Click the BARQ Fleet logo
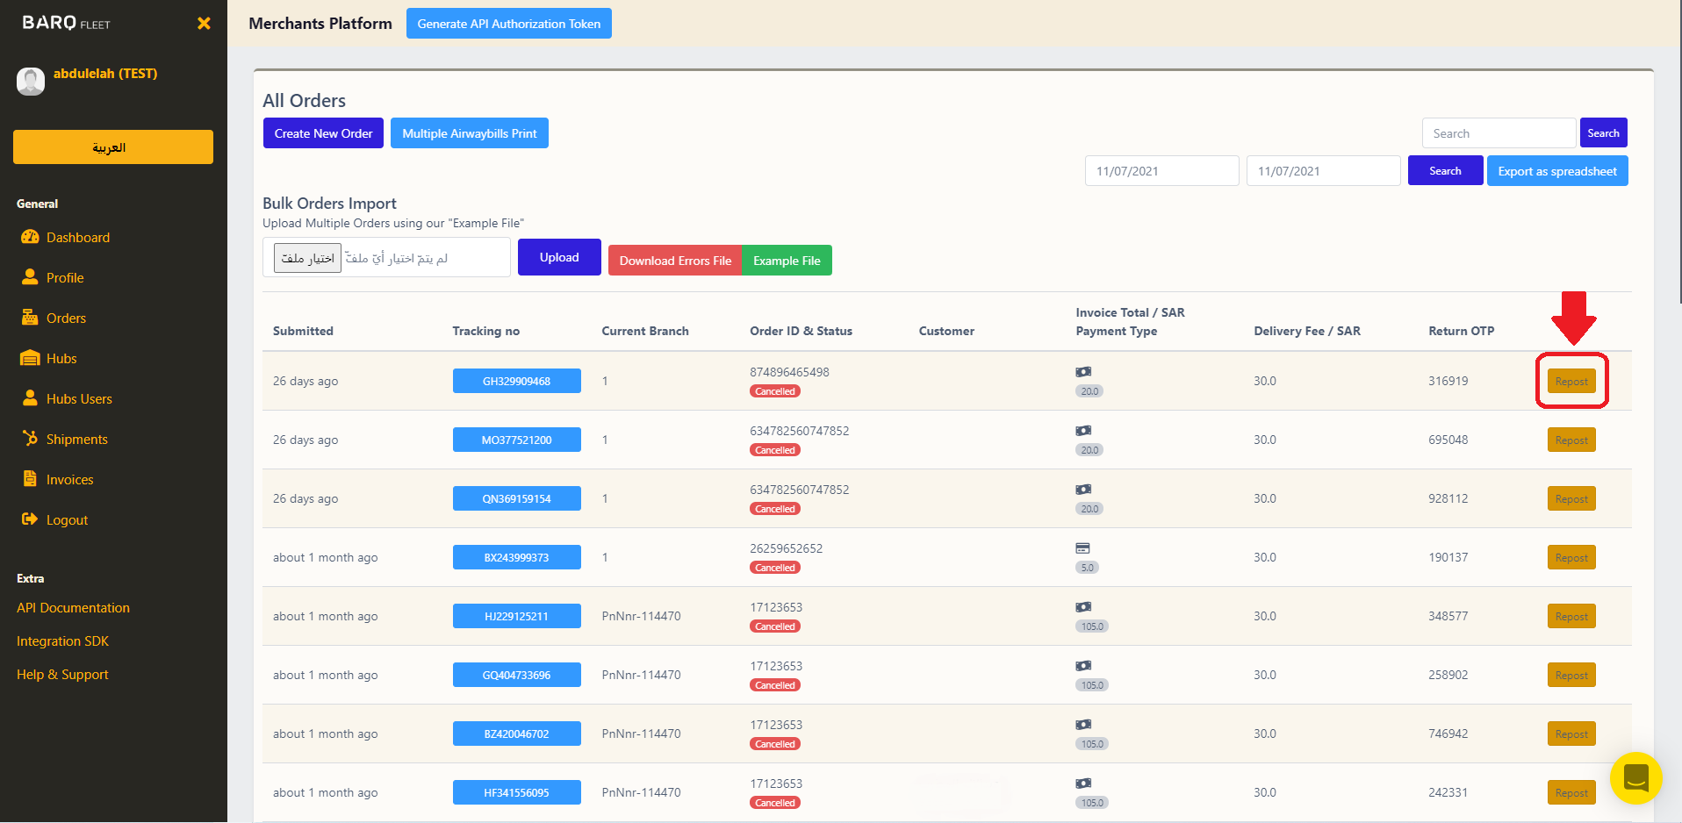Screen dimensions: 1682x823 pos(66,23)
